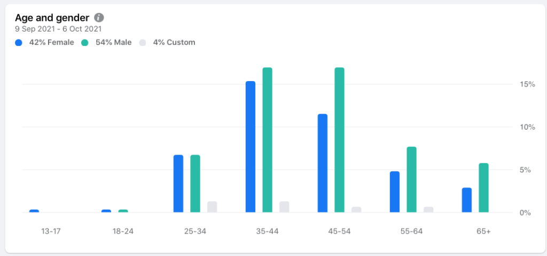The image size is (547, 256).
Task: Click the green male bar for 35-44
Action: [268, 140]
